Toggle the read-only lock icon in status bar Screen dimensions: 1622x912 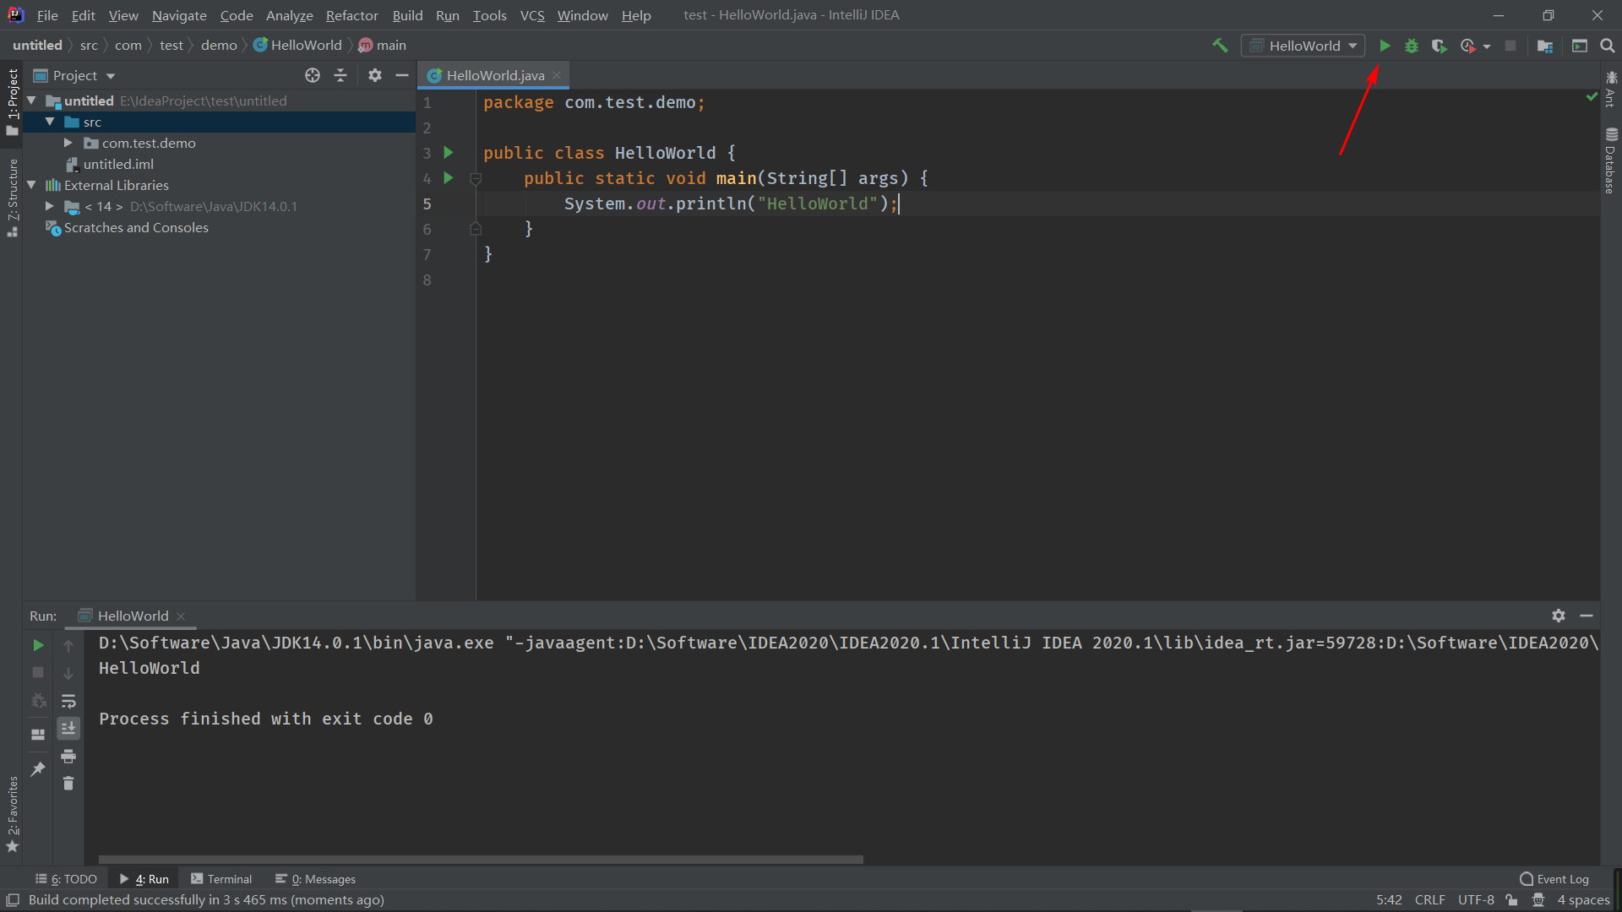[1511, 900]
